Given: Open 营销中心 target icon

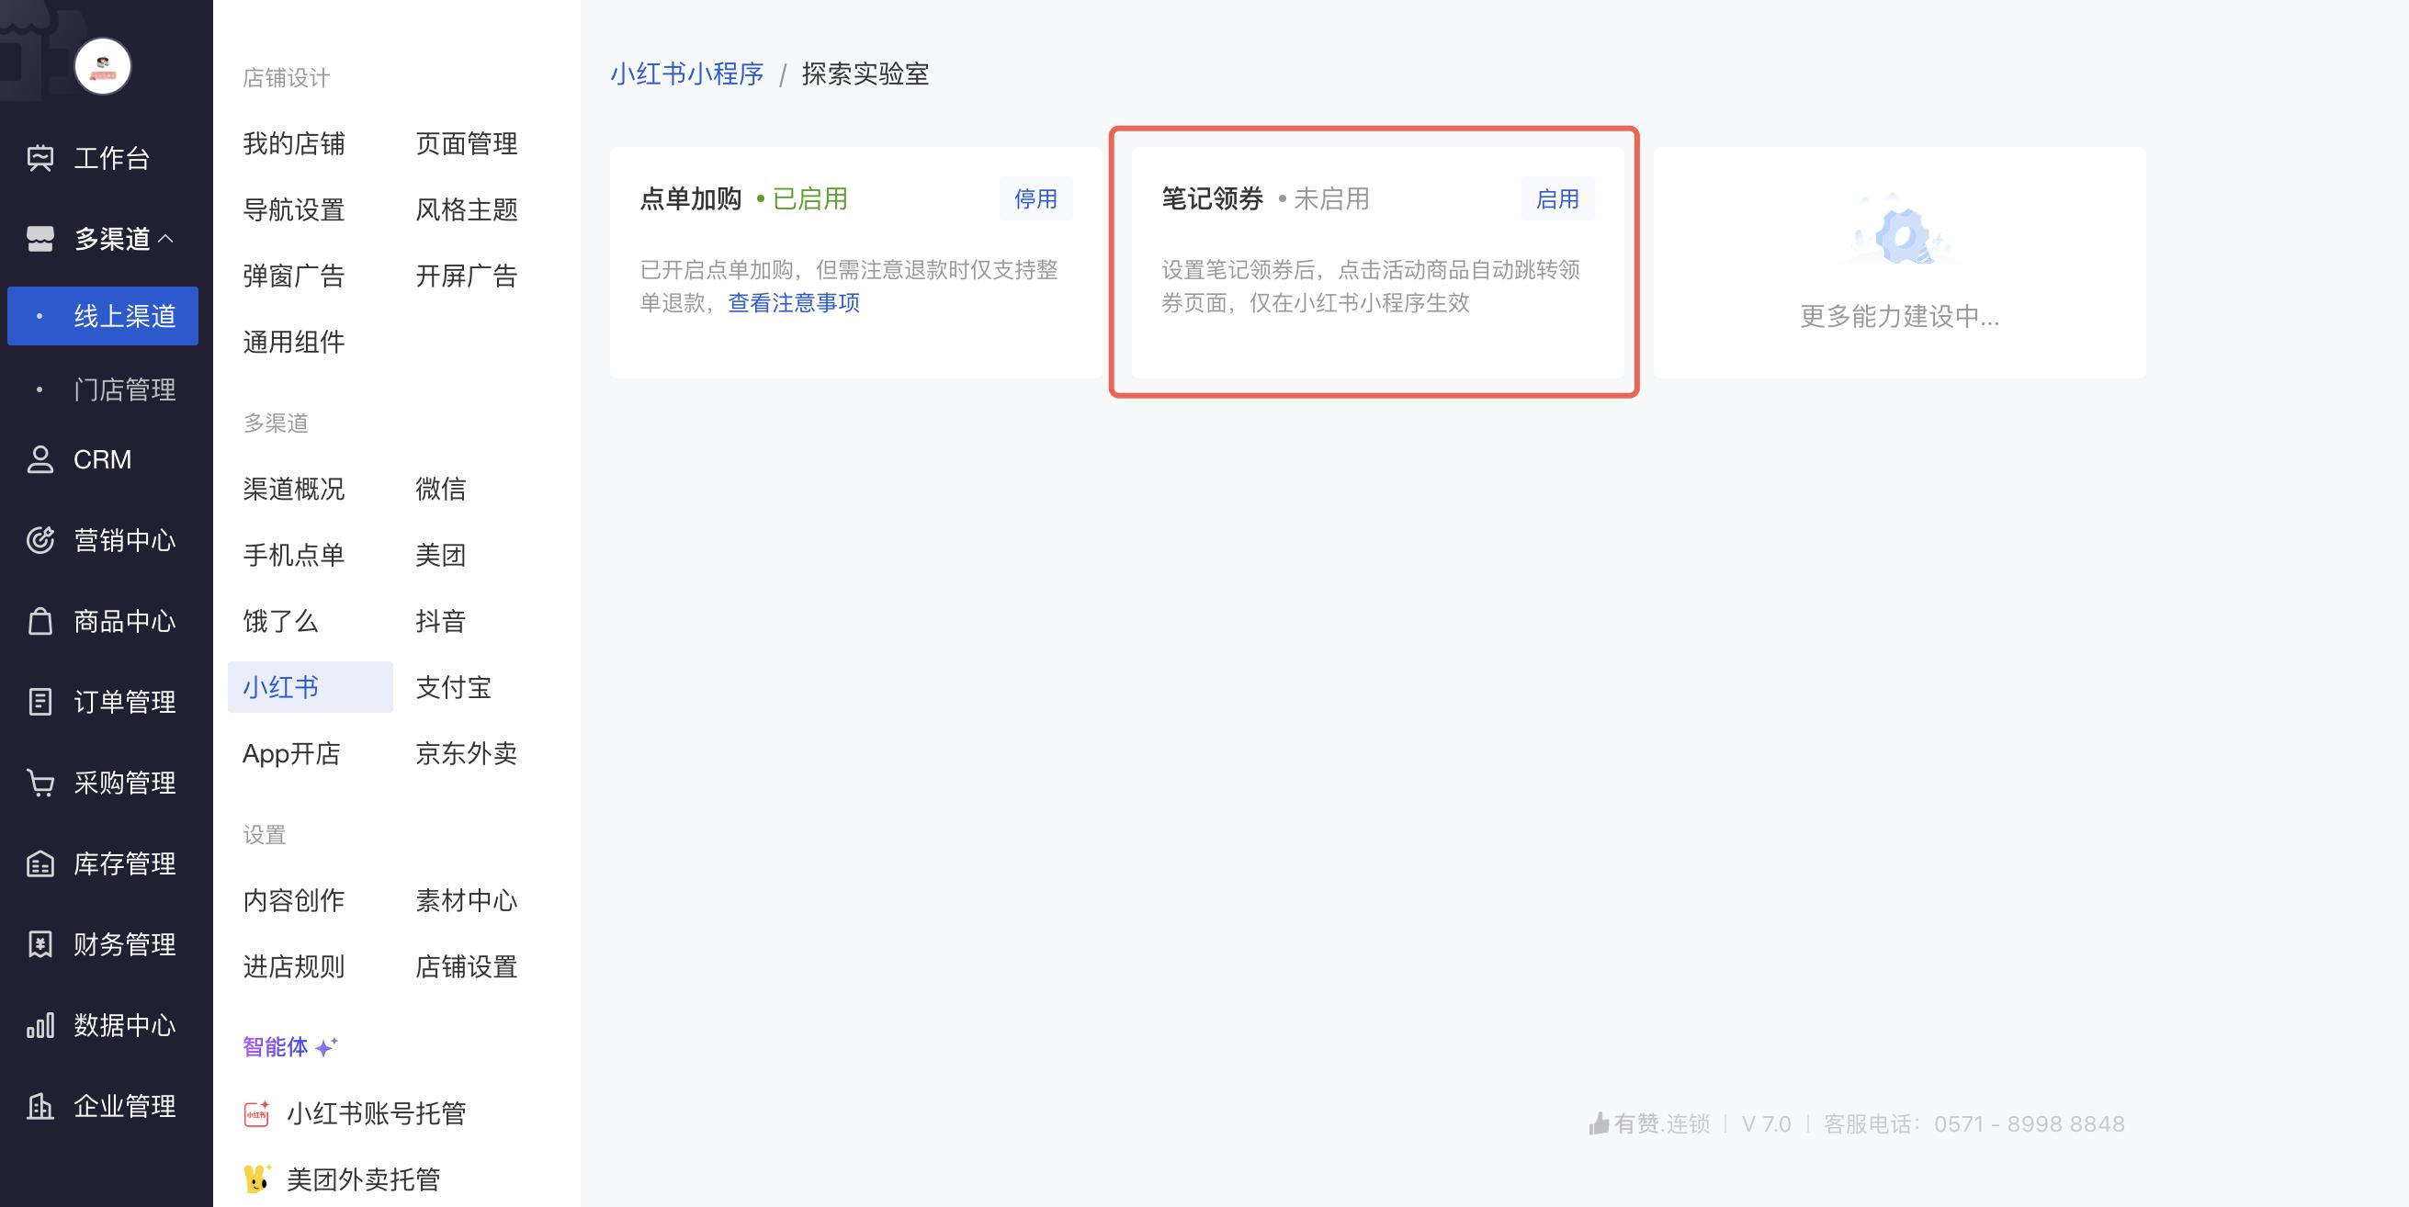Looking at the screenshot, I should click(40, 540).
